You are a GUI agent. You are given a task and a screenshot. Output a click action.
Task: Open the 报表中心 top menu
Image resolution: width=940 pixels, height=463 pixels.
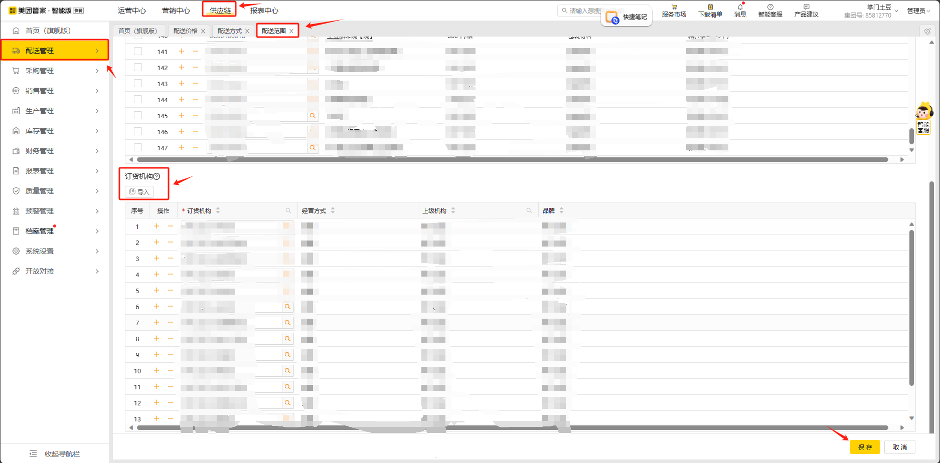pyautogui.click(x=264, y=11)
